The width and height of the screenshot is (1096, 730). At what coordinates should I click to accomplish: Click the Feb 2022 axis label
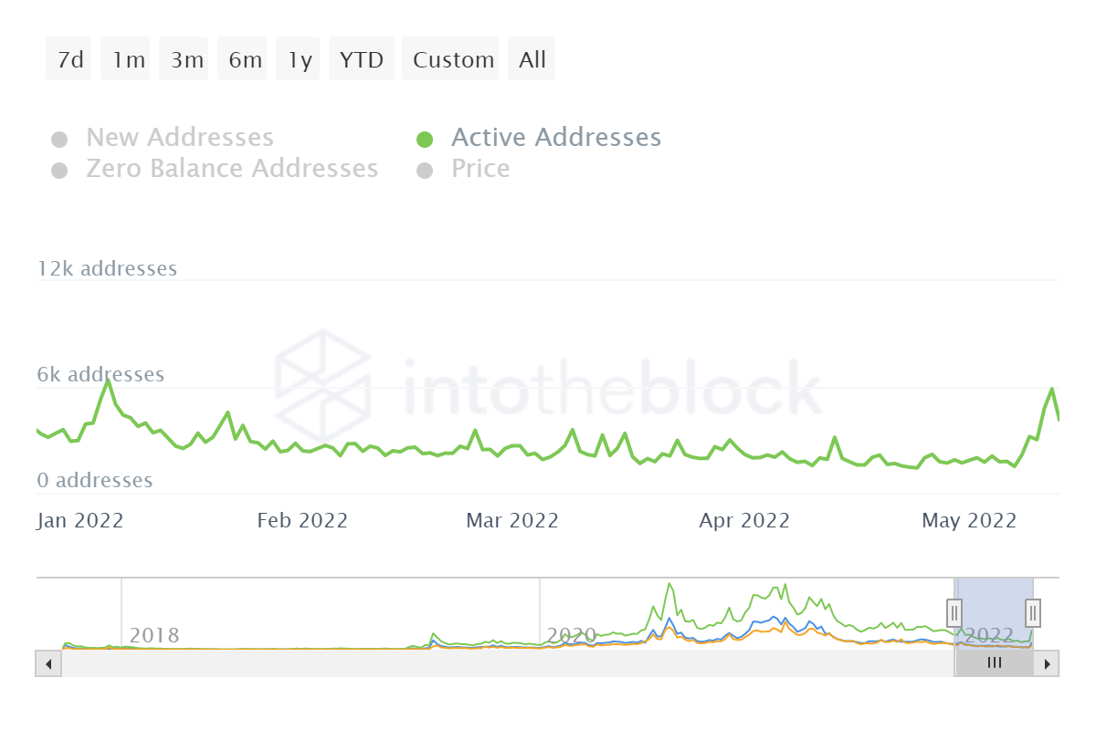click(302, 521)
